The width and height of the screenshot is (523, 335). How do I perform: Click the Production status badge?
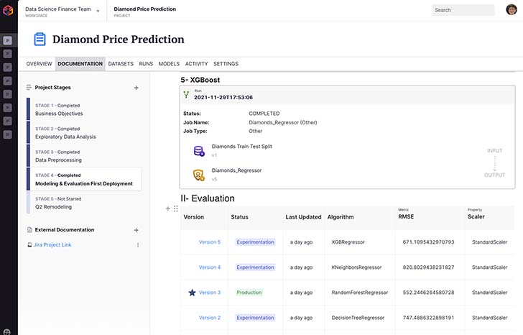[249, 293]
